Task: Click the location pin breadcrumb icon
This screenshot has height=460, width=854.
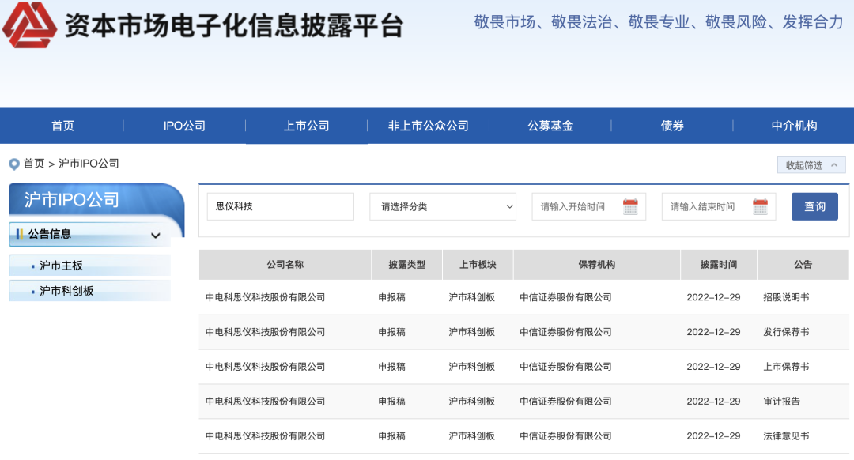Action: pyautogui.click(x=14, y=164)
